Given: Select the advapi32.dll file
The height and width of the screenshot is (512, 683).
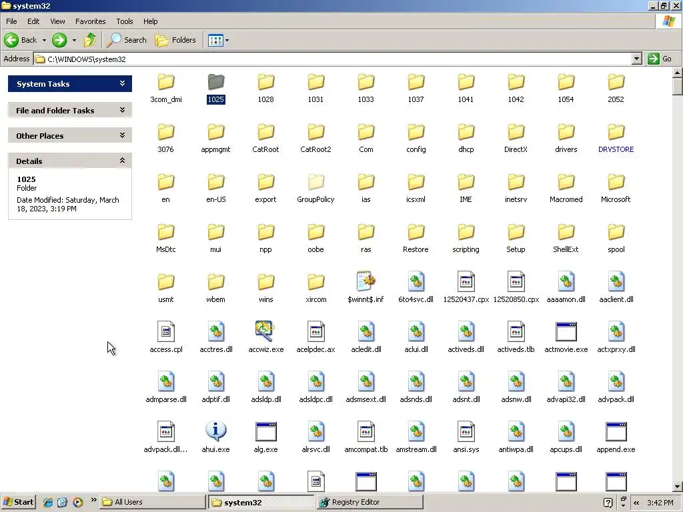Looking at the screenshot, I should point(566,387).
